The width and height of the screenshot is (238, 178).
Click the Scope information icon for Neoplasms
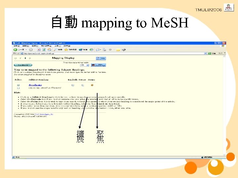point(92,85)
